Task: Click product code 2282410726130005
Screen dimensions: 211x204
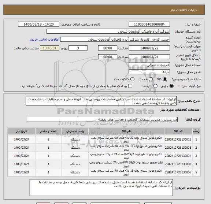Action: pyautogui.click(x=178, y=148)
